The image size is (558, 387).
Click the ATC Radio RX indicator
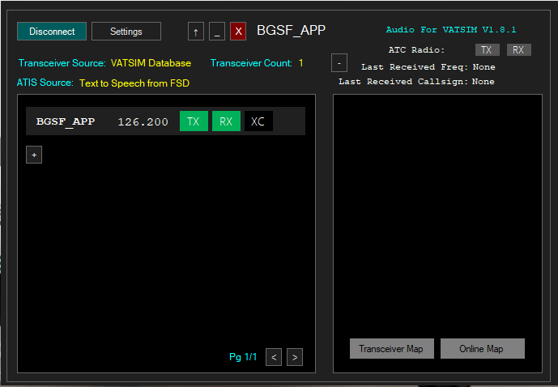tap(518, 50)
